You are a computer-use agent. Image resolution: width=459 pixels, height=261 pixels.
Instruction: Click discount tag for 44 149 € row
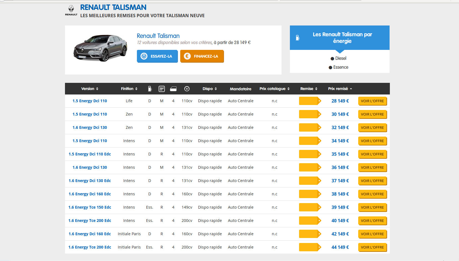[x=310, y=247]
